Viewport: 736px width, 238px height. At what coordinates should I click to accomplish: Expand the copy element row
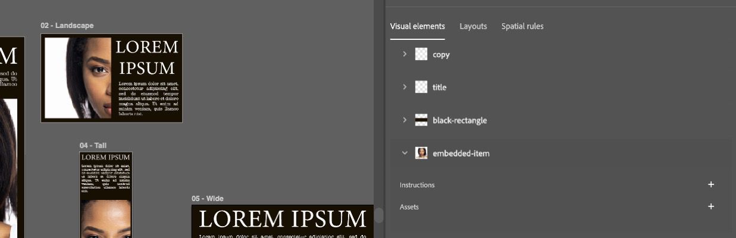(405, 54)
